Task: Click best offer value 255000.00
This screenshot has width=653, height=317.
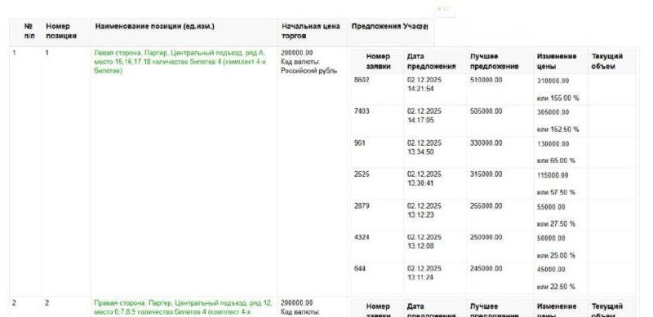Action: (x=486, y=206)
